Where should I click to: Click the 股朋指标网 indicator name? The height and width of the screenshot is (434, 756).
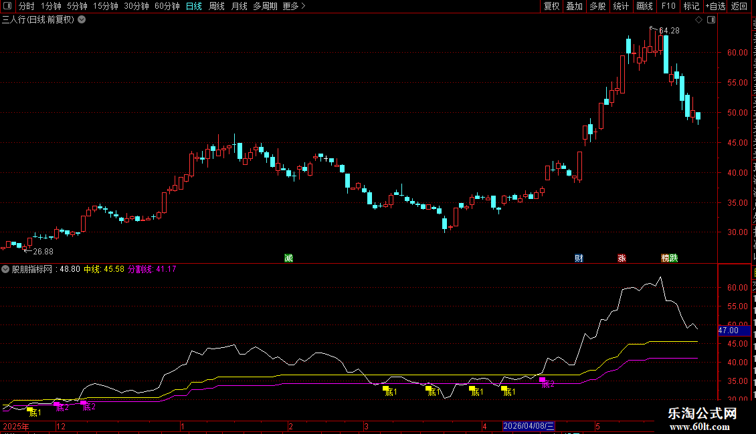pos(32,269)
